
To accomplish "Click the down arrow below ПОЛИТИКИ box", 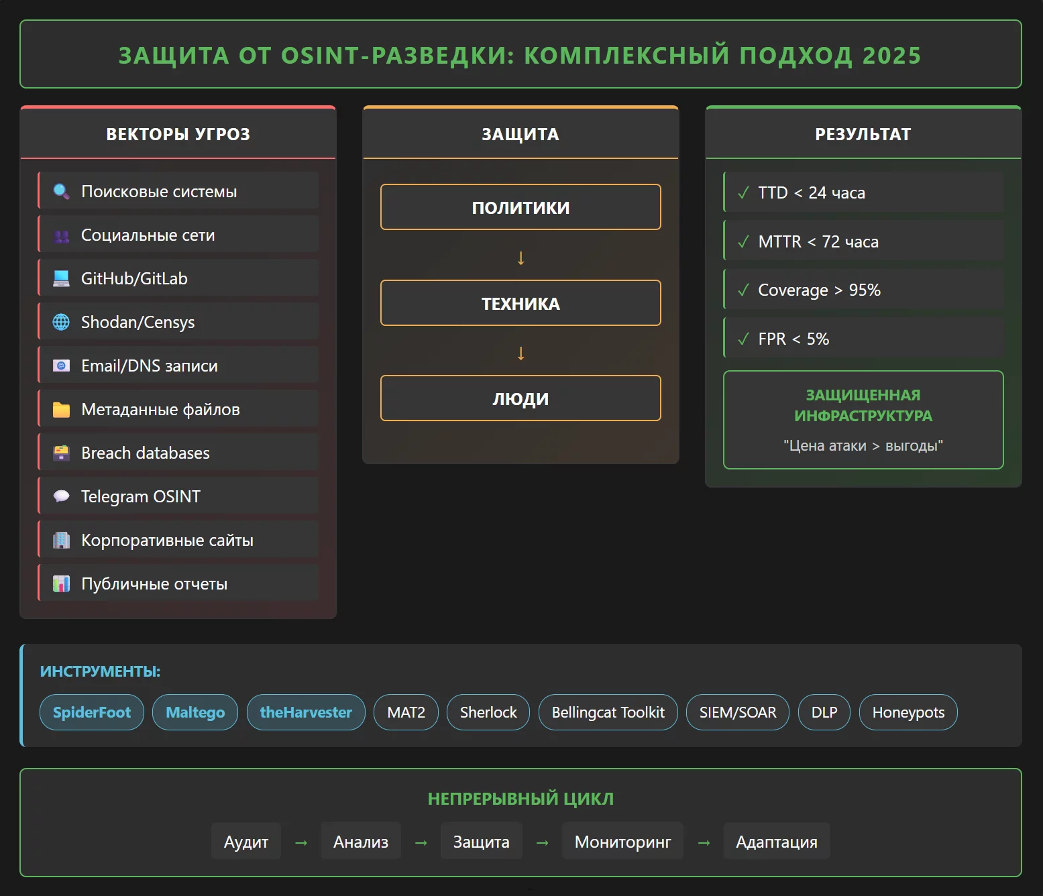I will 520,258.
